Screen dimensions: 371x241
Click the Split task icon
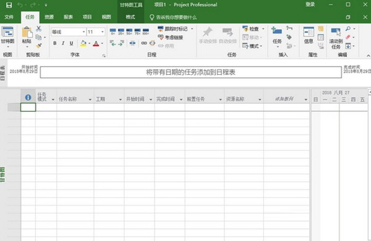tap(132, 43)
